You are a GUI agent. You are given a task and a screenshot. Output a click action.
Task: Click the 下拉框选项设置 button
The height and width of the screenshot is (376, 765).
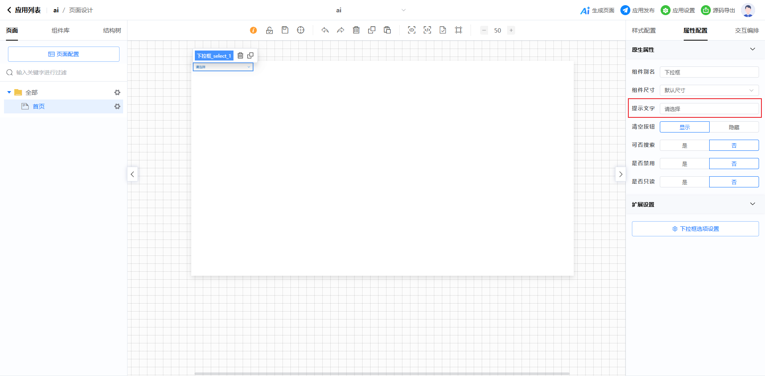pos(695,229)
